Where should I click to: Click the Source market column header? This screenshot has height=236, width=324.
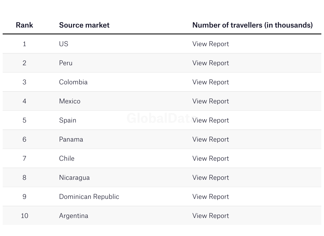pos(84,25)
